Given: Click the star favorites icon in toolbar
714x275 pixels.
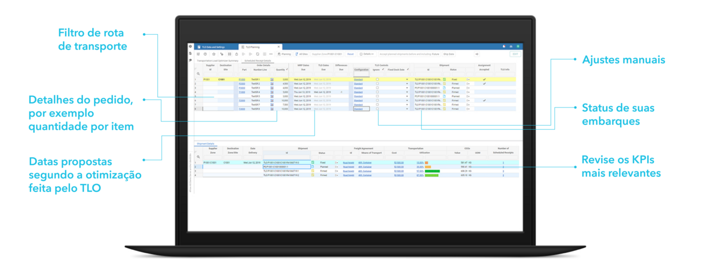Looking at the screenshot, I should 213,54.
